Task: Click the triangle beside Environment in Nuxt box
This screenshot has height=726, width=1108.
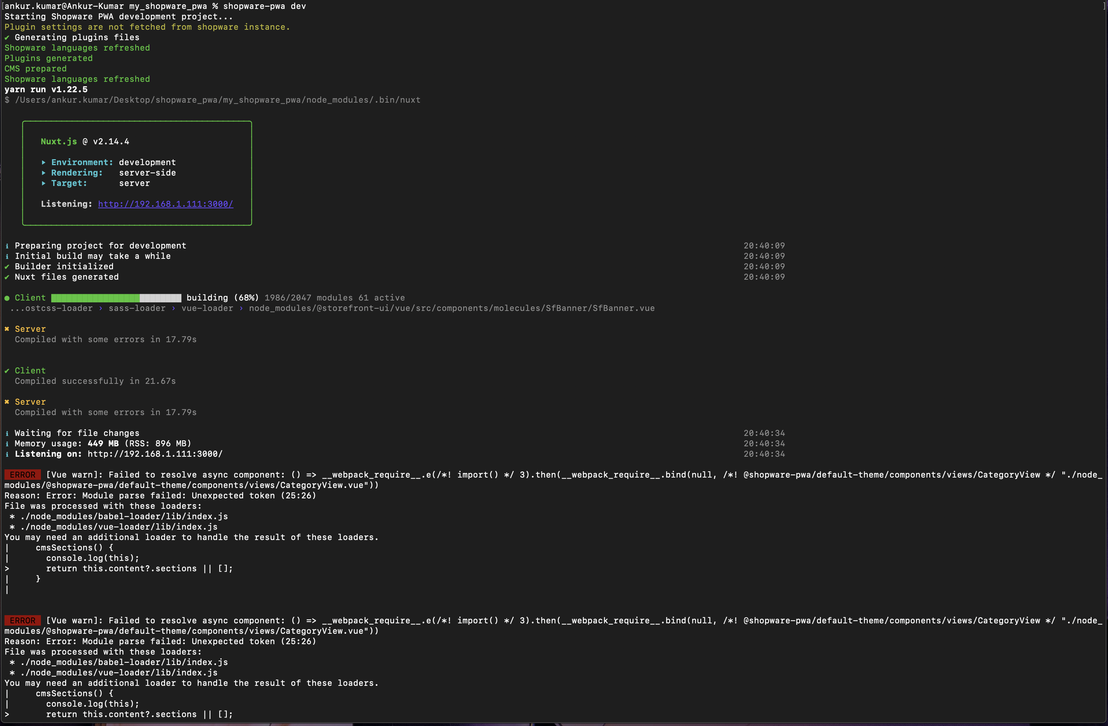Action: click(43, 163)
